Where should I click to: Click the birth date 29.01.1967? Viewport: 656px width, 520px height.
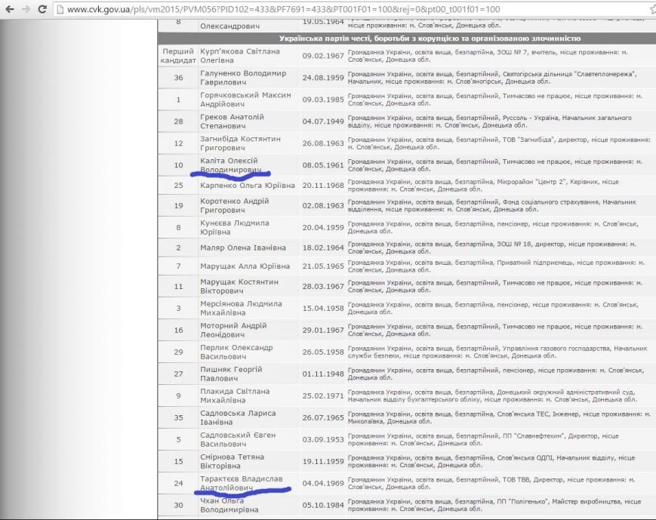pyautogui.click(x=323, y=330)
